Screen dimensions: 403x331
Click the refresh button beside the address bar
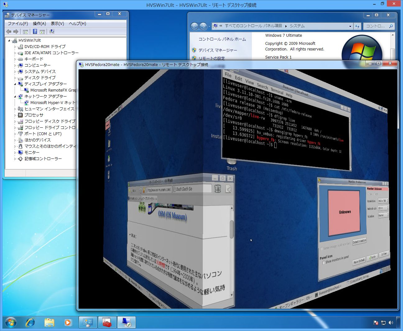(x=357, y=26)
